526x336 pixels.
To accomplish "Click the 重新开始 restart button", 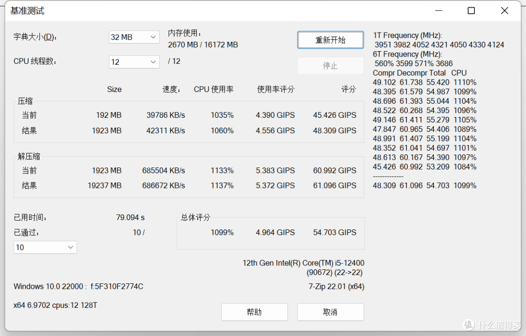I will coord(330,40).
